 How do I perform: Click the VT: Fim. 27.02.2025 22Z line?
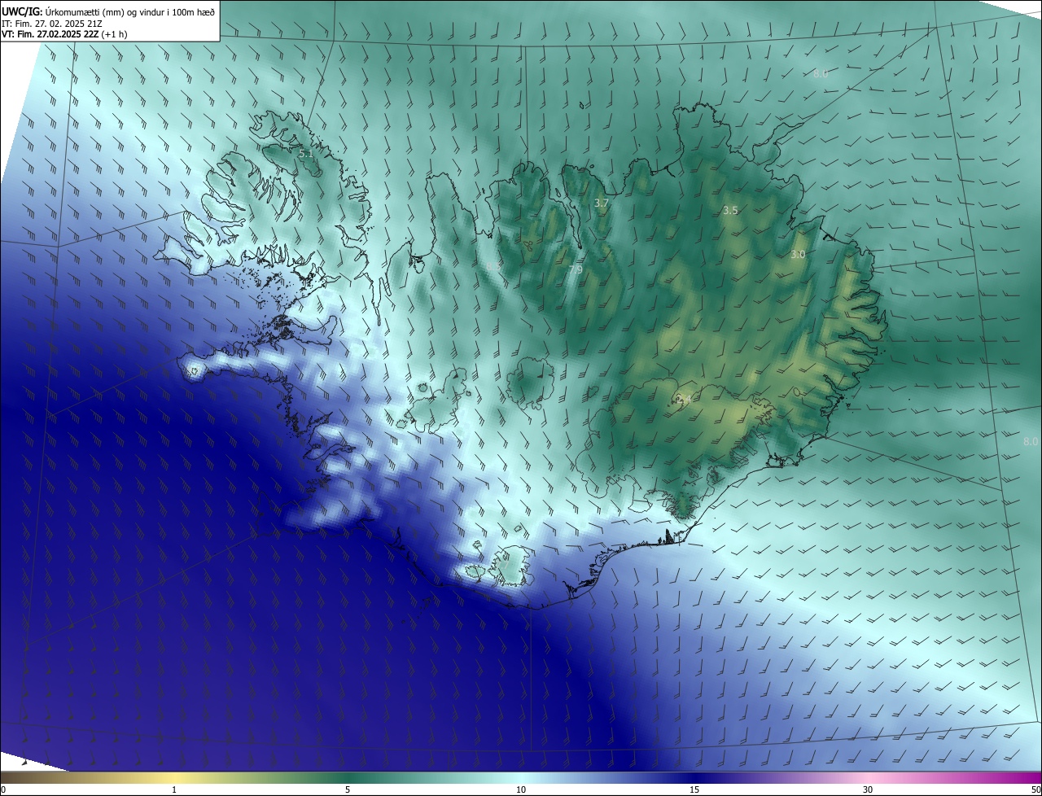point(64,35)
